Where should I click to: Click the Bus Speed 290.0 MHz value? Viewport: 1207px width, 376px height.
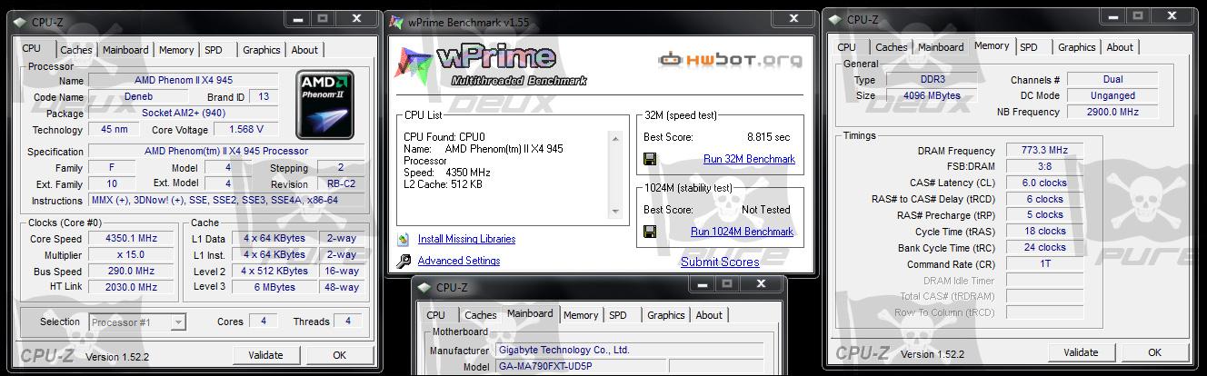132,272
